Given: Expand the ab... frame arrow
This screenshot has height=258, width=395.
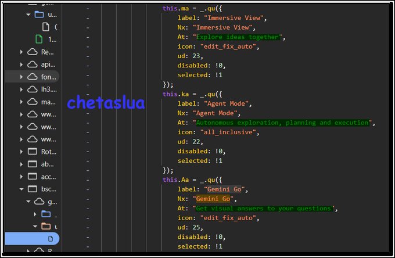Looking at the screenshot, I should pos(21,164).
